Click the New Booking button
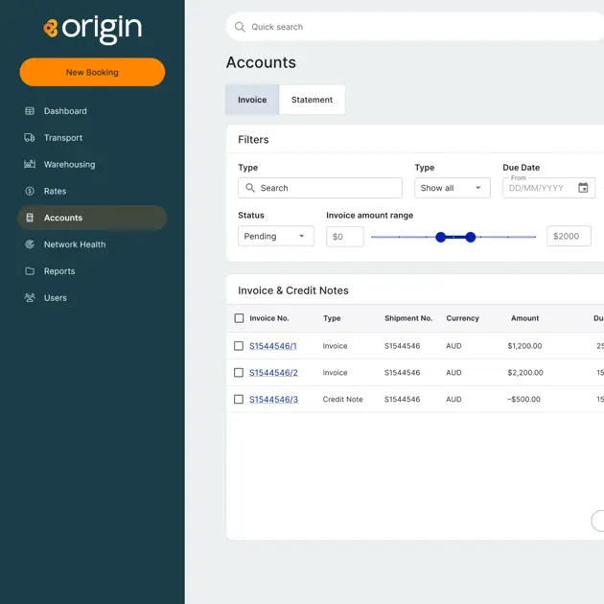Viewport: 604px width, 604px height. coord(92,72)
